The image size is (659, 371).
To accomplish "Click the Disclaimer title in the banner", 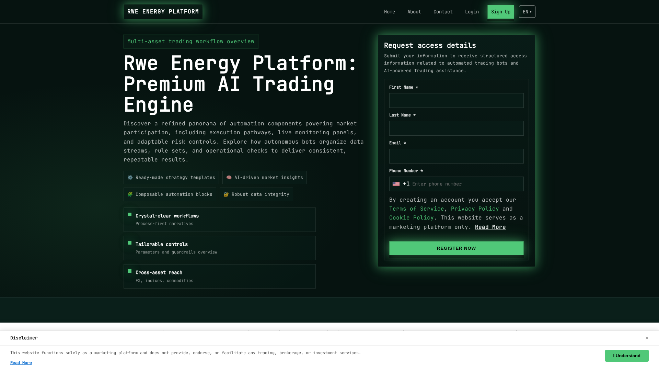I will pyautogui.click(x=24, y=338).
